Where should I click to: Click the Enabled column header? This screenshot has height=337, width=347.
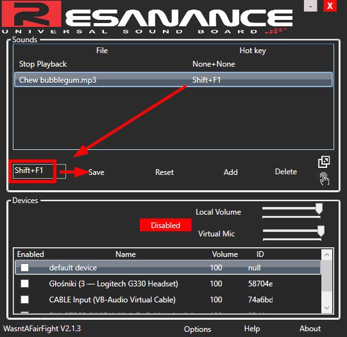tap(31, 254)
